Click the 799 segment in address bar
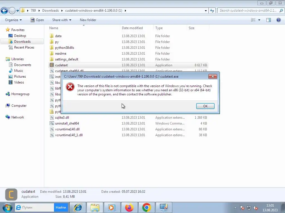Screen dimensions: 285x213 pos(33,11)
